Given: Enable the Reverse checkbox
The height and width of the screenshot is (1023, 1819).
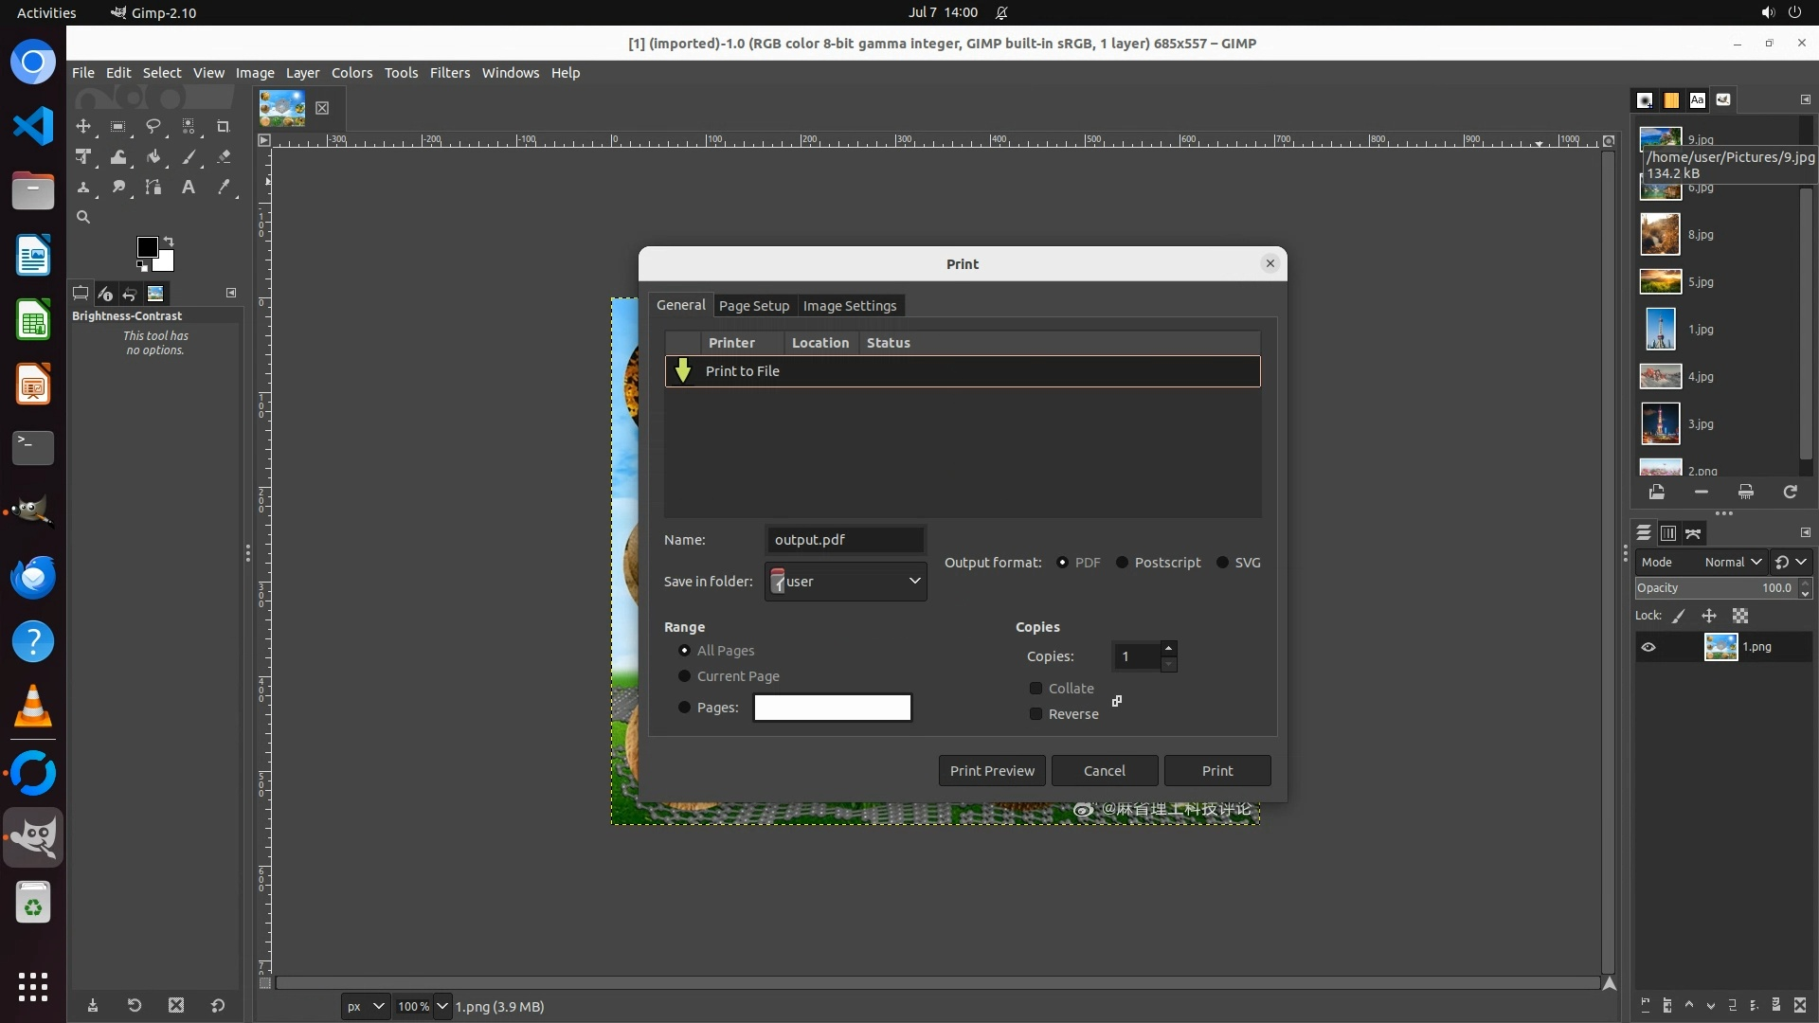Looking at the screenshot, I should (x=1036, y=714).
